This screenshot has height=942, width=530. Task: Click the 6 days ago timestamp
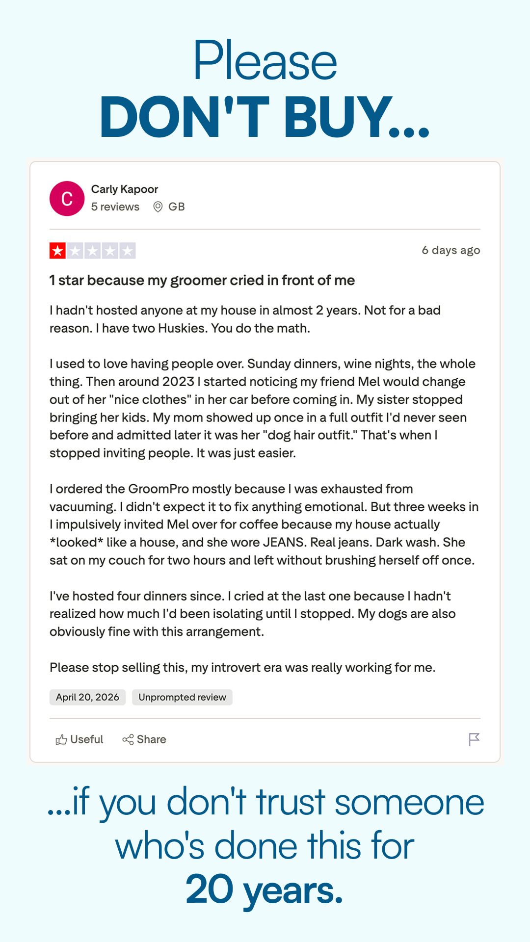click(451, 250)
